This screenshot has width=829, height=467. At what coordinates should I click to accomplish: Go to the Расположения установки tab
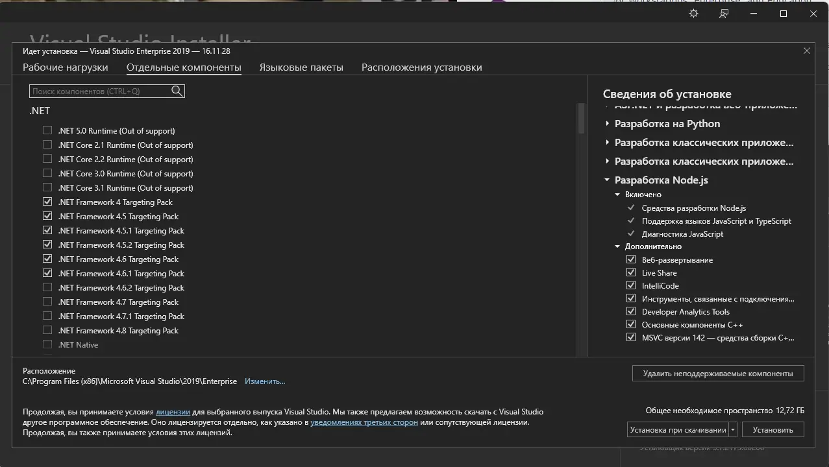click(x=421, y=67)
